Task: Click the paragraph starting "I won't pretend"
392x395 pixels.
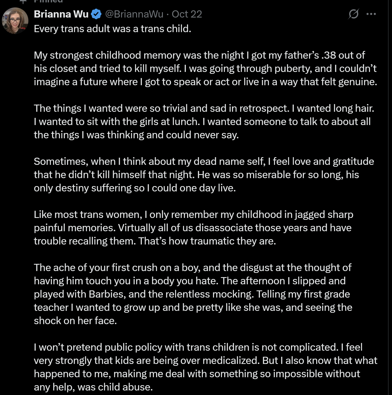Action: [205, 367]
